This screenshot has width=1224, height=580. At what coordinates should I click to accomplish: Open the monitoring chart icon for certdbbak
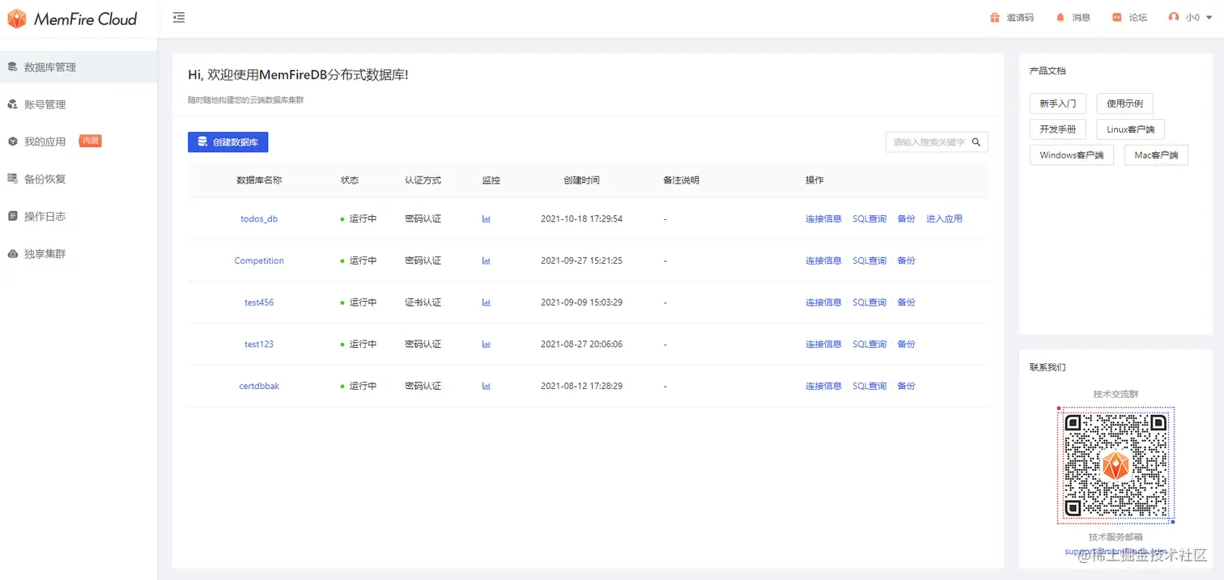point(487,386)
